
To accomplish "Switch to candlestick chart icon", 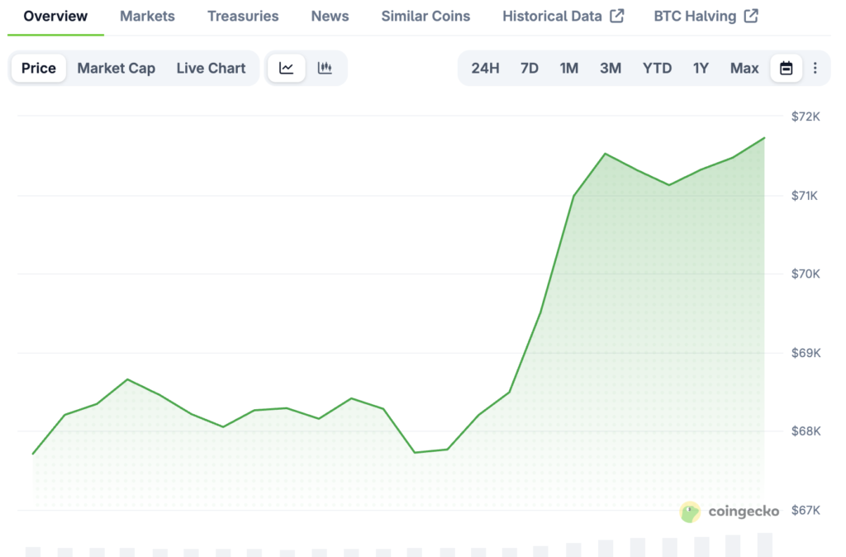I will pos(325,69).
